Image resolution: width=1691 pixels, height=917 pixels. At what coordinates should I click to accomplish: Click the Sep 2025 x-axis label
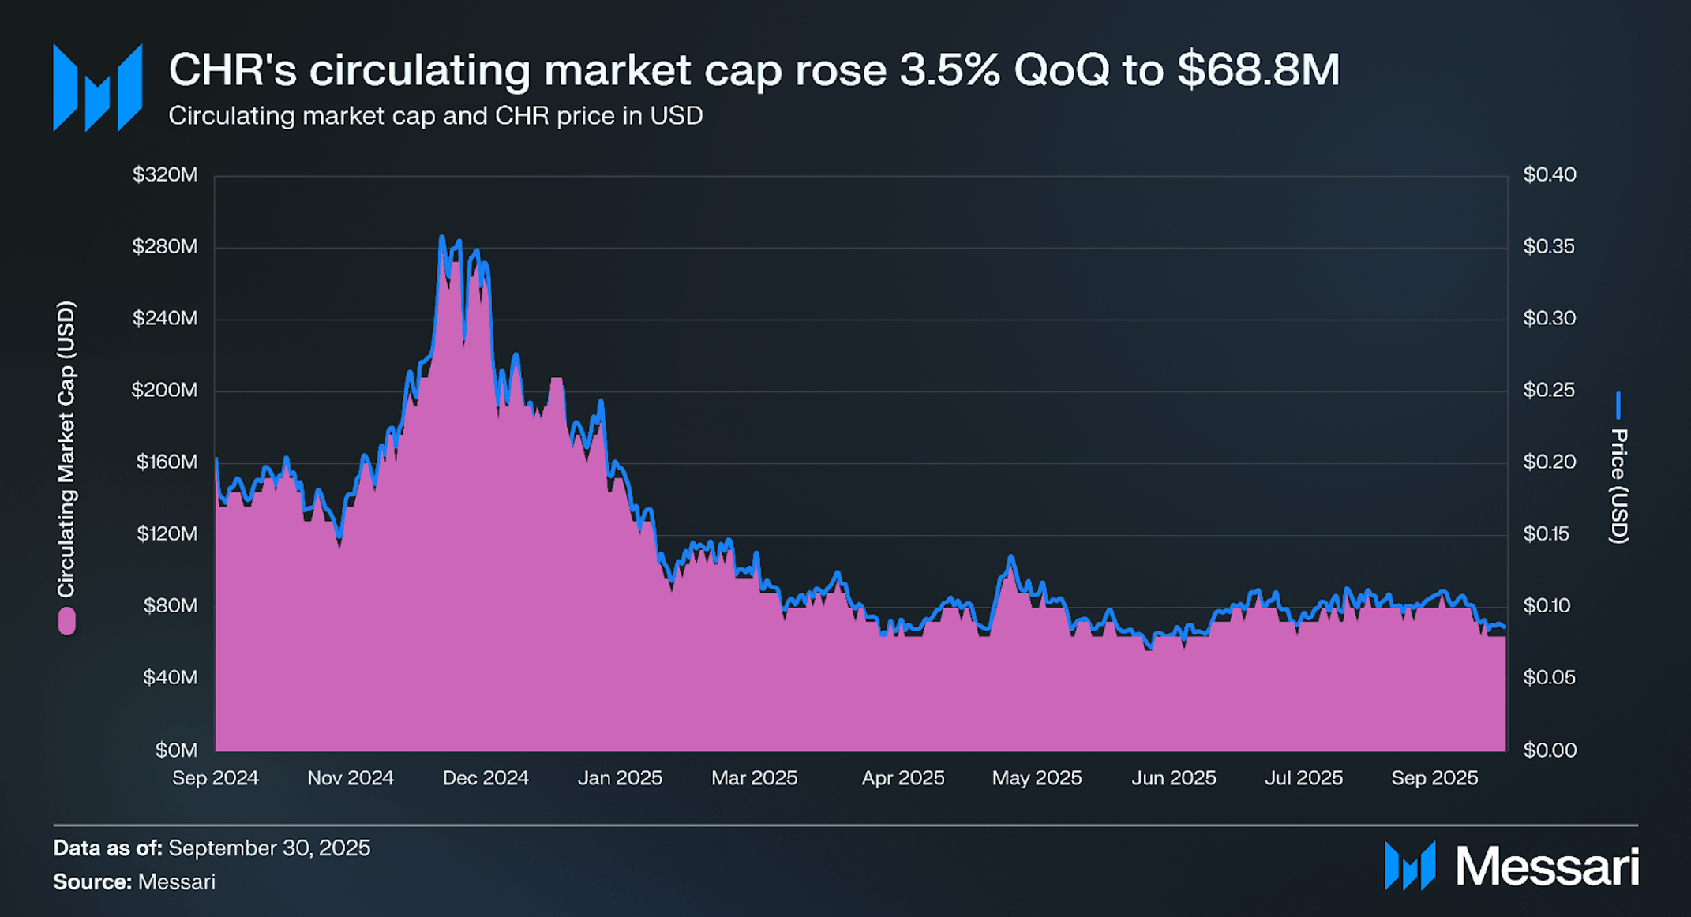coord(1434,778)
